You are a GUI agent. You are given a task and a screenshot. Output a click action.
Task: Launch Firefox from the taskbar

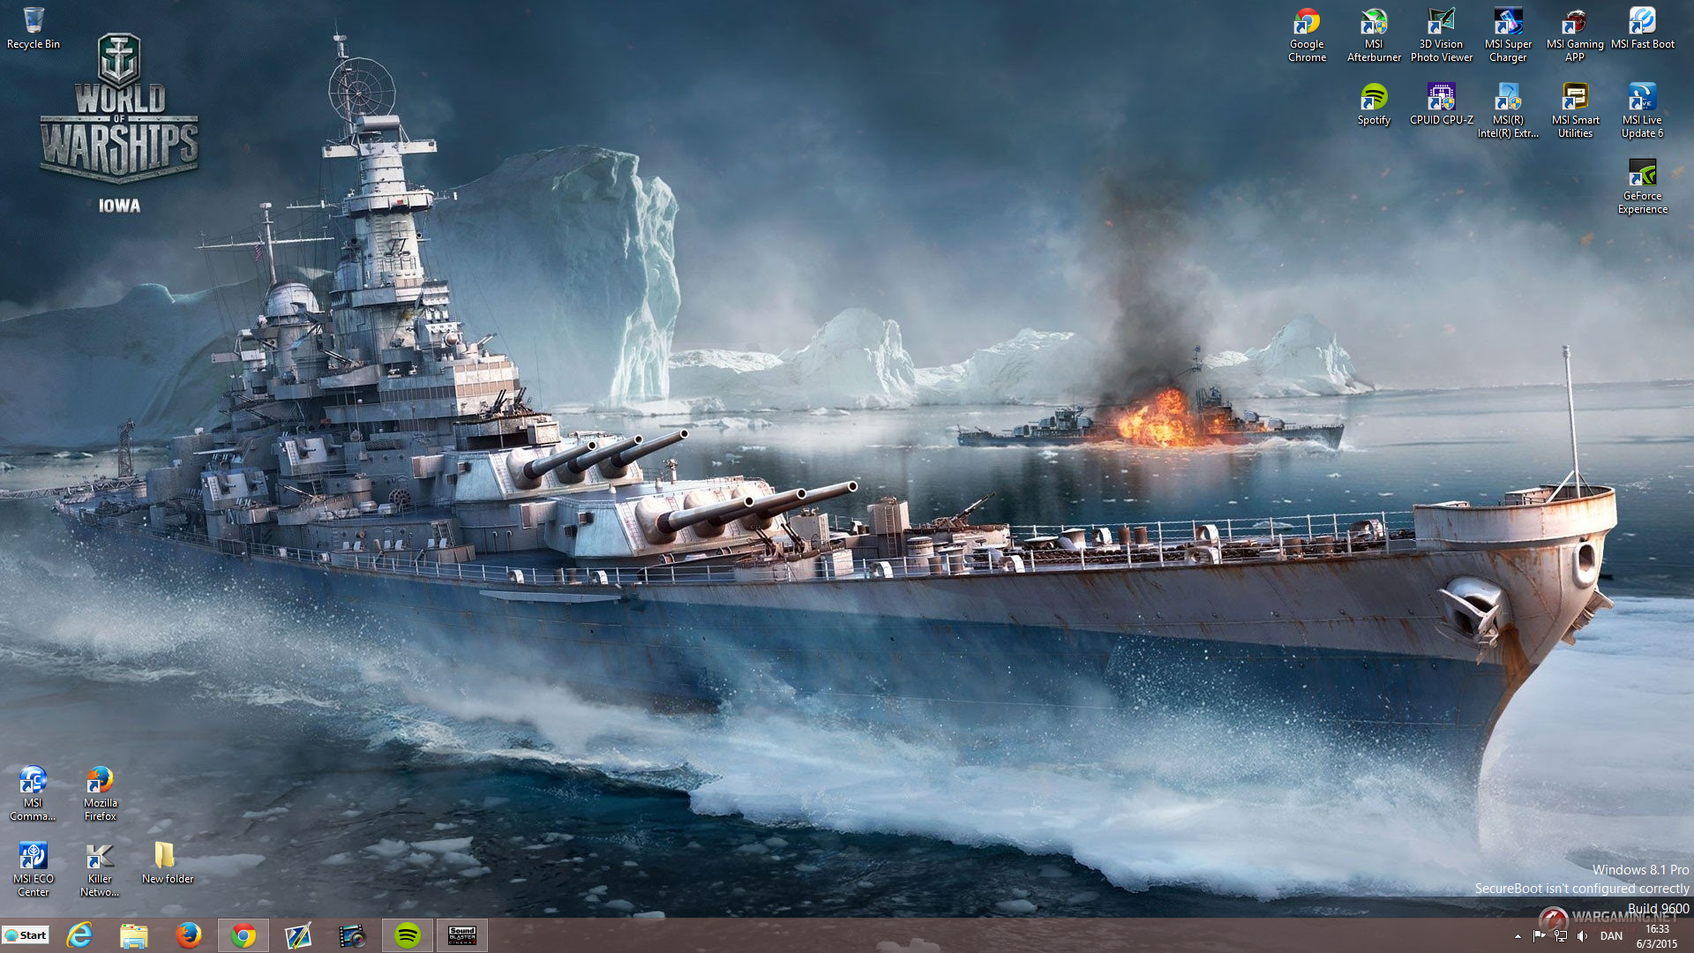click(188, 935)
